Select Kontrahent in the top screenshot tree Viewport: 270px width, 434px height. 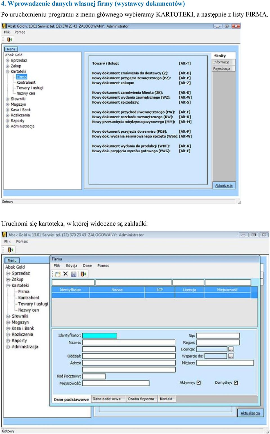[x=26, y=83]
